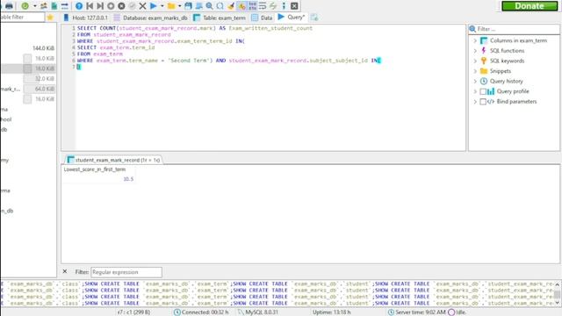This screenshot has width=562, height=316.
Task: Switch to Table: exam_term tab
Action: [x=220, y=18]
